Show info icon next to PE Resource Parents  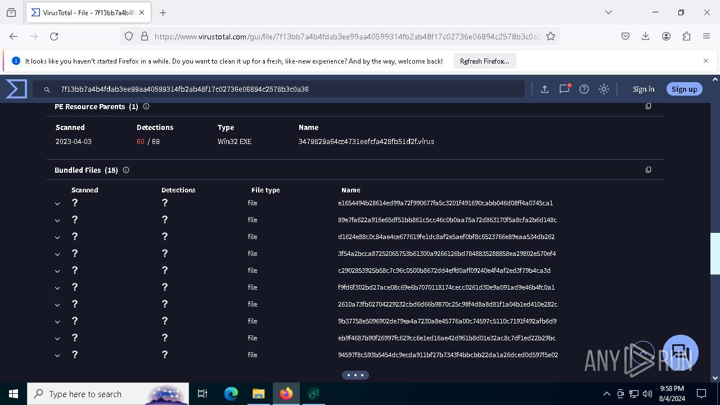click(x=146, y=106)
